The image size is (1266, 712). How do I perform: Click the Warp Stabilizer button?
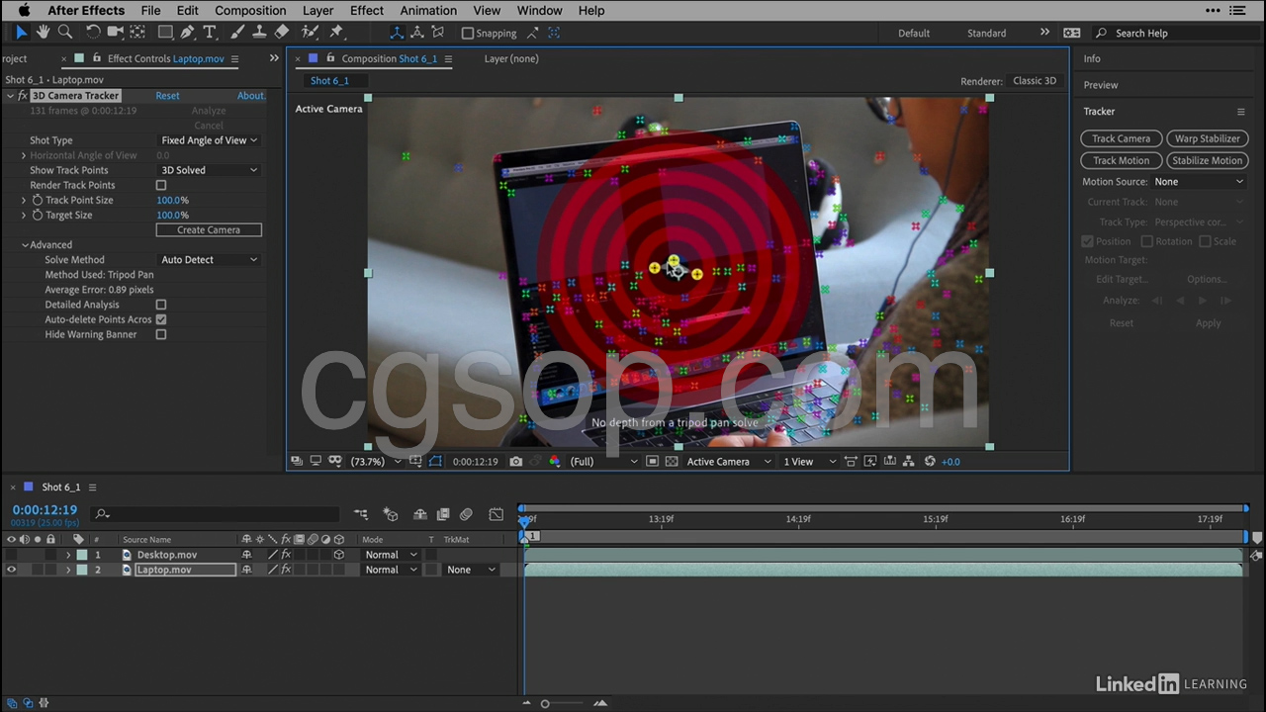click(x=1208, y=139)
